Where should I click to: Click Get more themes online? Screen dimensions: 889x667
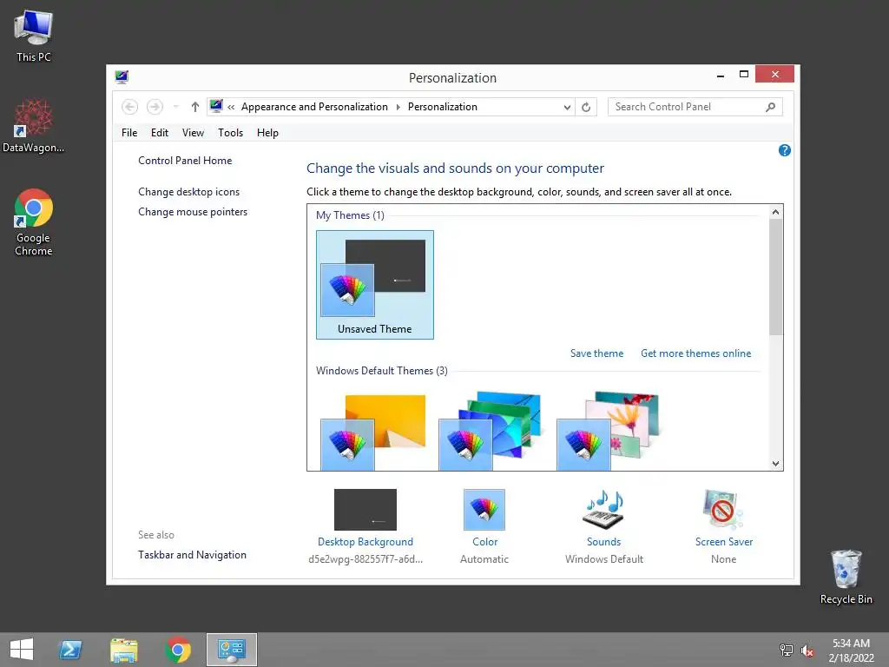(695, 353)
